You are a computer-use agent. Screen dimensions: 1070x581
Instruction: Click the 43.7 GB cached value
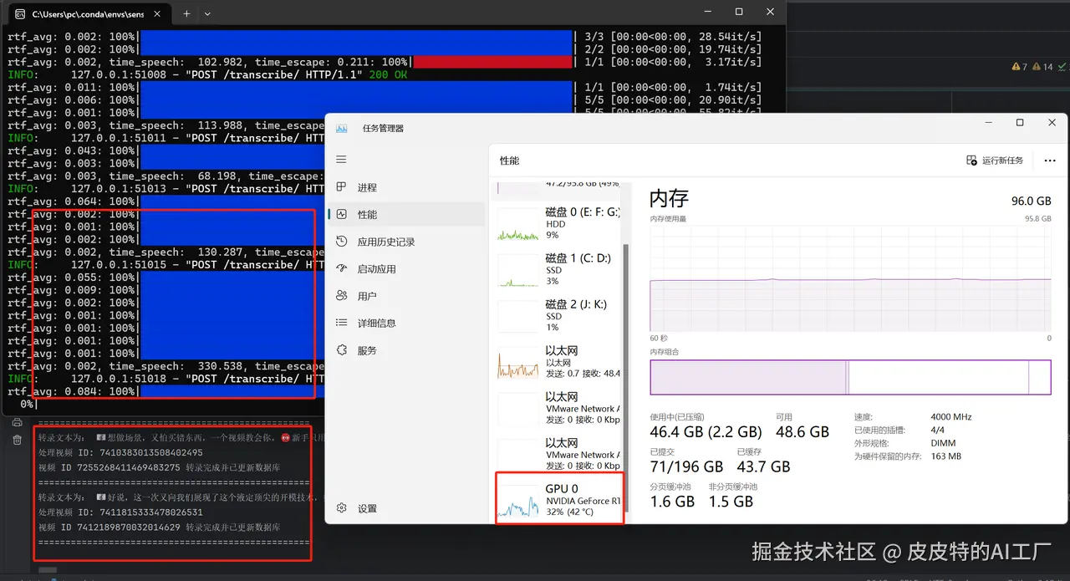click(x=763, y=466)
